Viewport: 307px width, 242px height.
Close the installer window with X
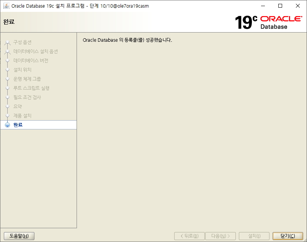pyautogui.click(x=297, y=6)
